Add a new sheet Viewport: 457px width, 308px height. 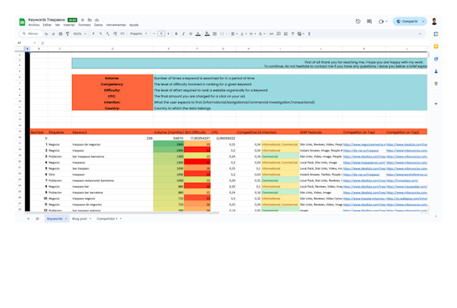coord(28,219)
